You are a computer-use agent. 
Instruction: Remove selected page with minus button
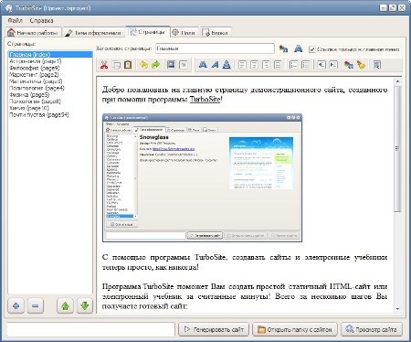tap(36, 305)
